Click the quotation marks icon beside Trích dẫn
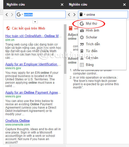This screenshot has width=129, height=147. (82, 44)
